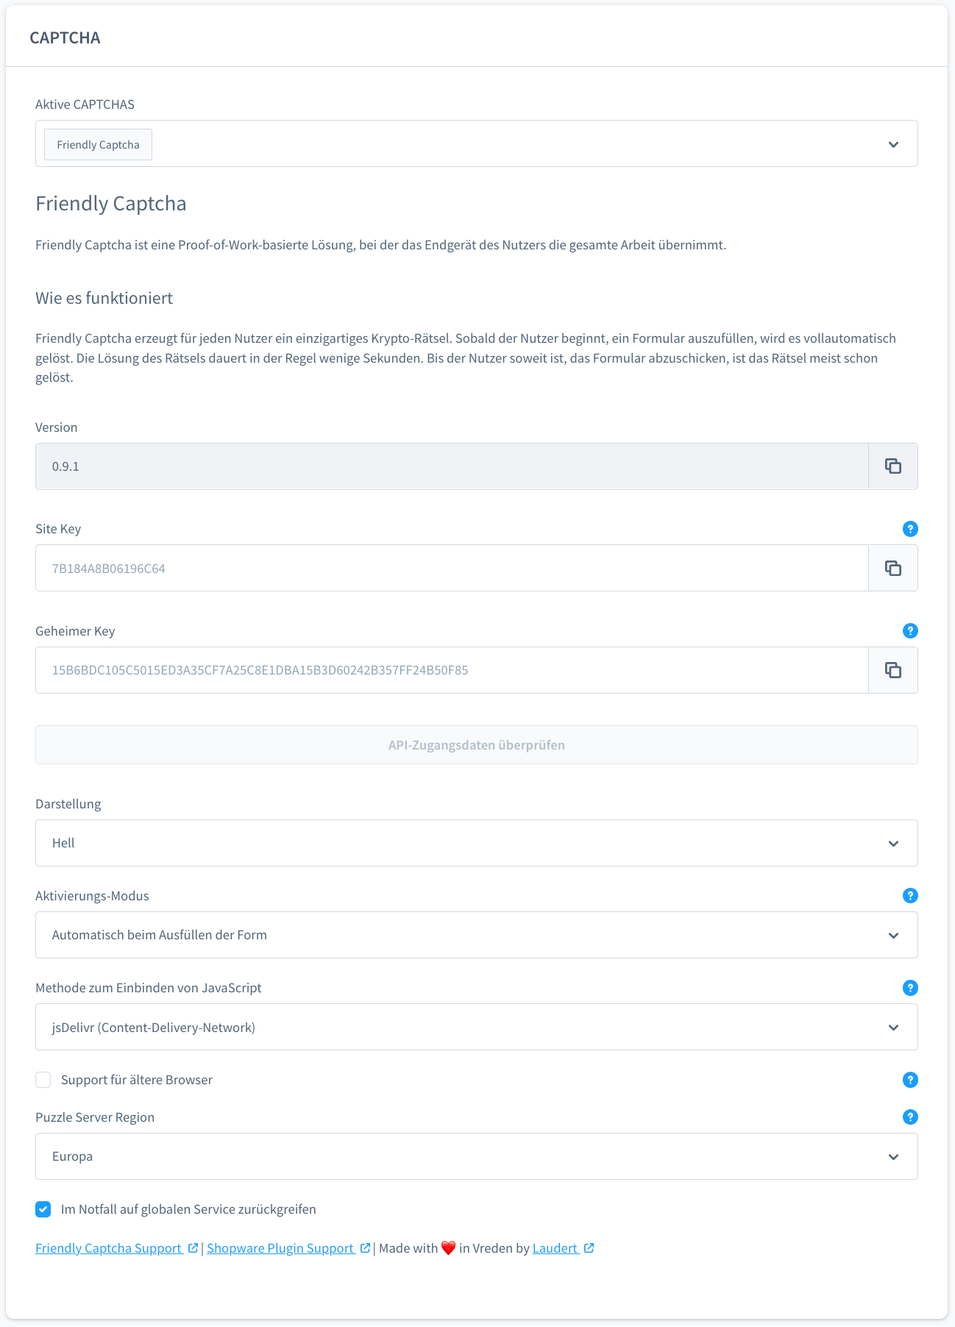Open Friendly Captcha Support link

coord(109,1248)
